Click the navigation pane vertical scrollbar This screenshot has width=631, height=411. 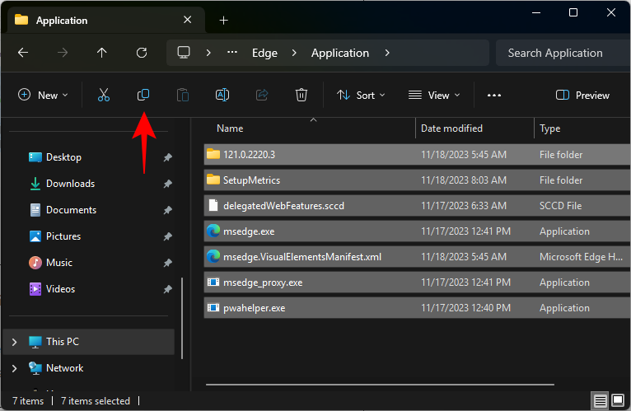click(x=182, y=318)
